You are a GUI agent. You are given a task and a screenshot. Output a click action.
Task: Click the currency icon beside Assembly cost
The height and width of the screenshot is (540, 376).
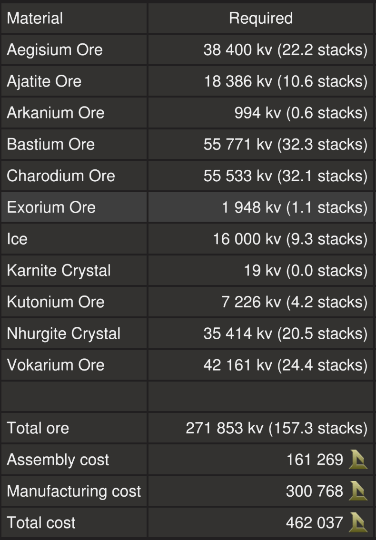(358, 460)
